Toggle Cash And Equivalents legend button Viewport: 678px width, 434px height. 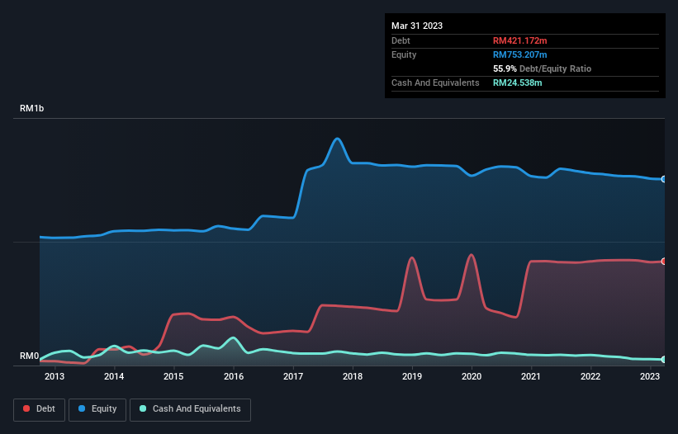click(190, 409)
